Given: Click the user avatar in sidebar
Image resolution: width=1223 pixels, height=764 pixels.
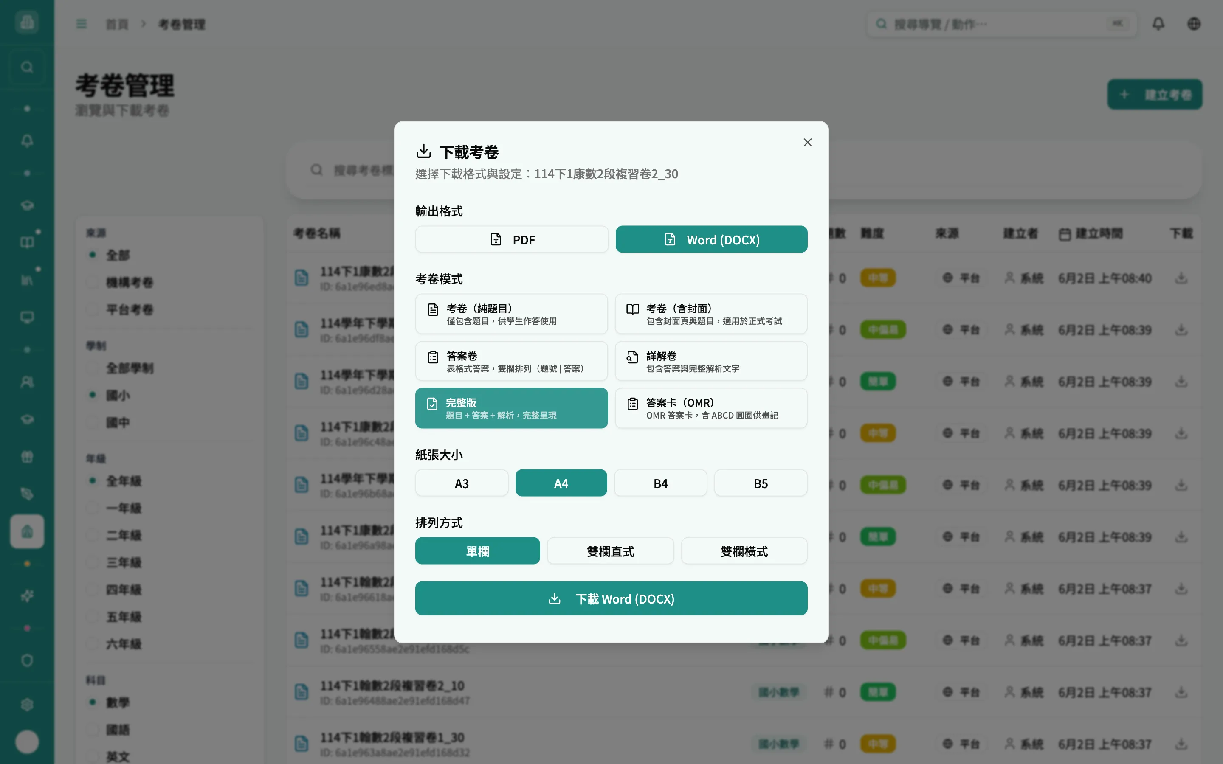Looking at the screenshot, I should [x=27, y=742].
